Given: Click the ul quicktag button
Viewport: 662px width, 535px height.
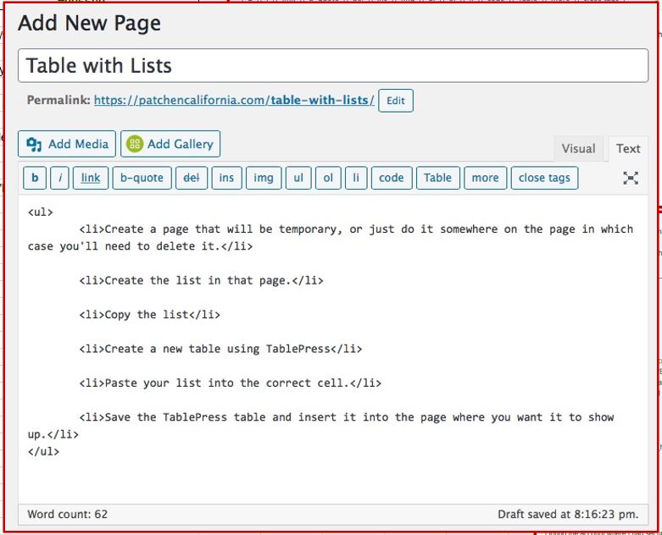Looking at the screenshot, I should tap(298, 178).
